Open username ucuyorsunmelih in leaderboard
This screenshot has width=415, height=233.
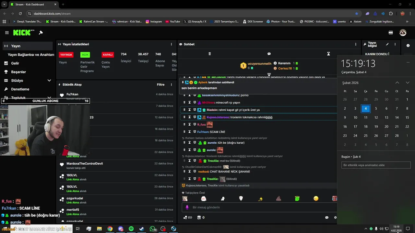[259, 64]
